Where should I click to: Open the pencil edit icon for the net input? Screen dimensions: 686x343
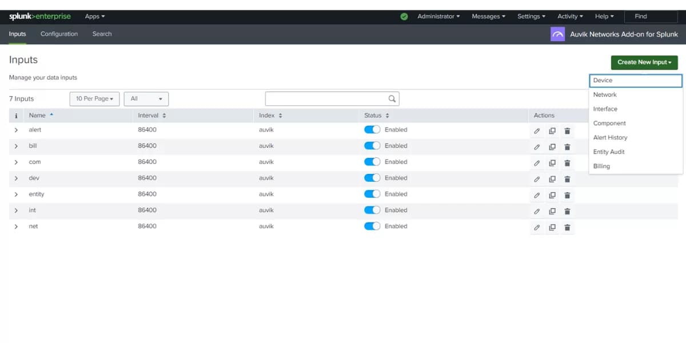tap(537, 227)
